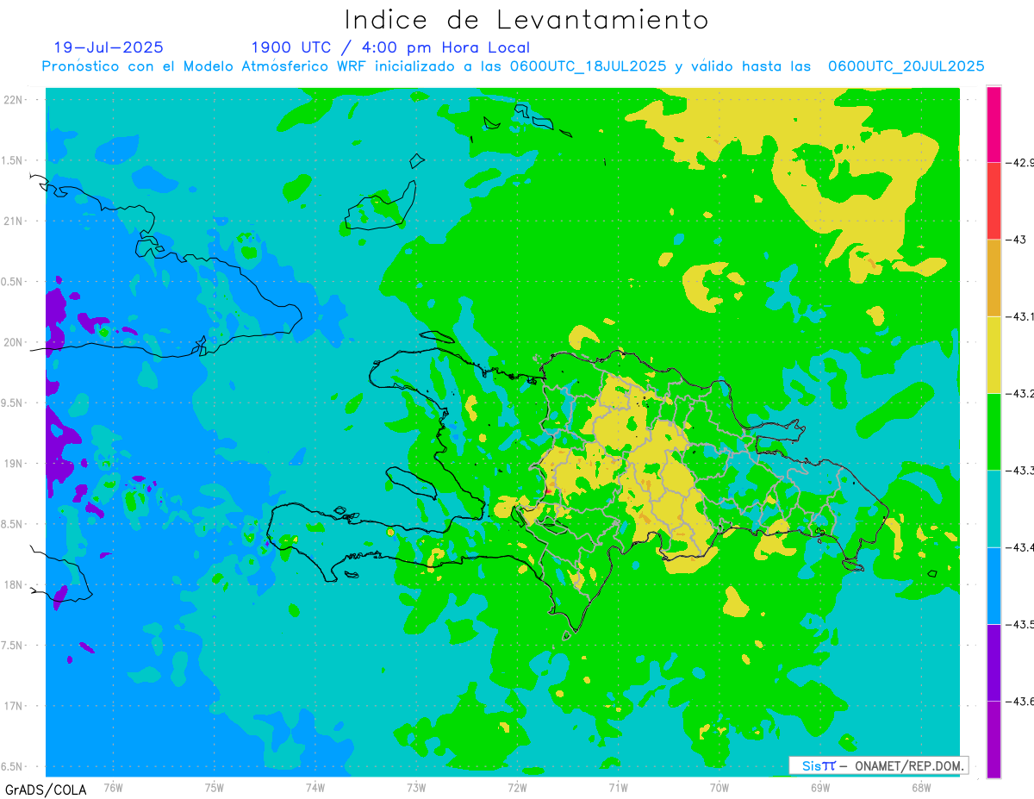Click the legend value "-42.9"
This screenshot has height=799, width=1034.
[x=1019, y=162]
